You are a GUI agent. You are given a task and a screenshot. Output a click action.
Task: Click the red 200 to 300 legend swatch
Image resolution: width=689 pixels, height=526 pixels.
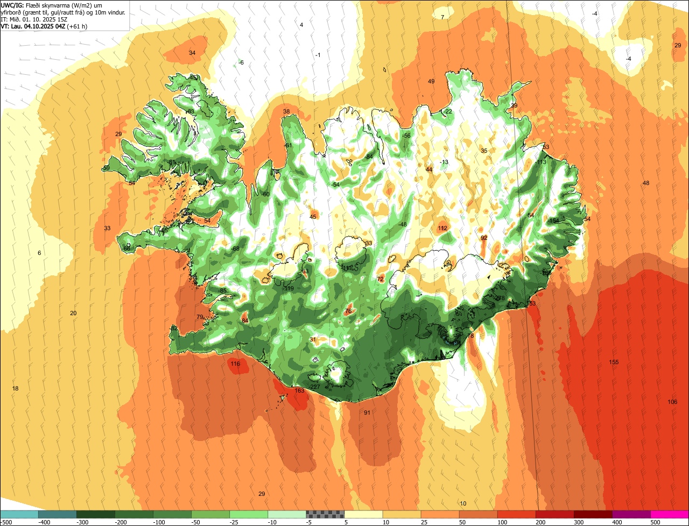554,514
